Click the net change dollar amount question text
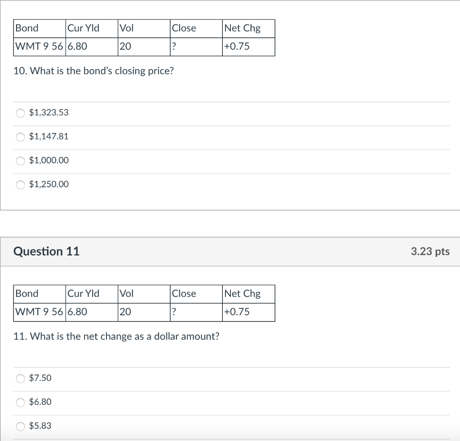Screen dimensions: 460x441 [x=117, y=336]
